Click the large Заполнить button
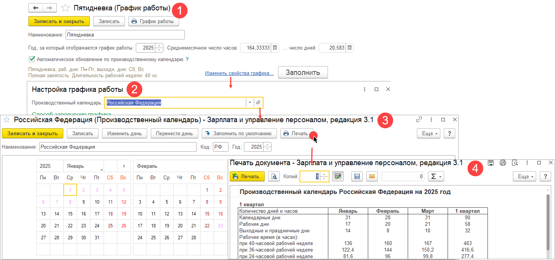Screen dimensions: 555x260 [x=303, y=73]
